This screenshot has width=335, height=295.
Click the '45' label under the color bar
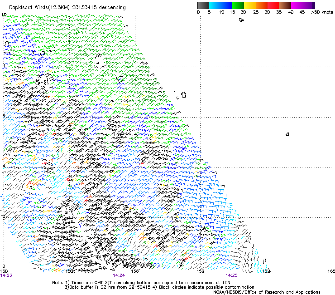(x=302, y=12)
